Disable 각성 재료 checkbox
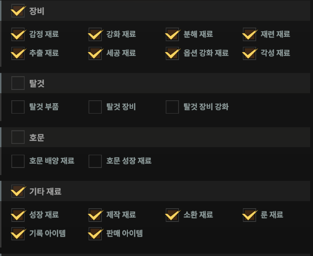This screenshot has height=256, width=313. [x=250, y=53]
